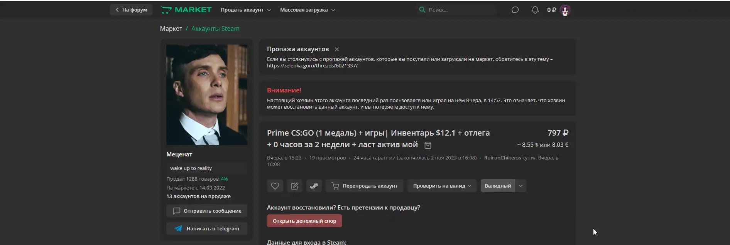Click the Валидный status button
Screen dimensions: 730x245
point(498,186)
